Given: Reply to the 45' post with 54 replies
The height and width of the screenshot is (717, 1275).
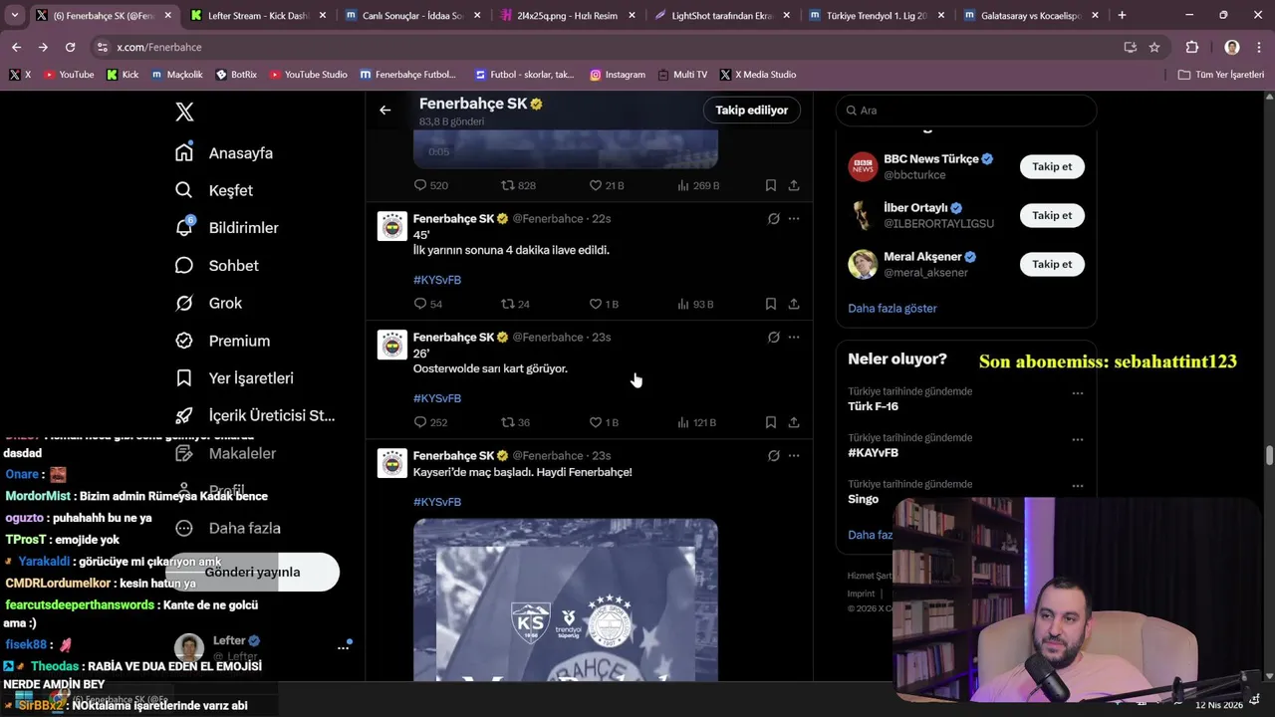Looking at the screenshot, I should [428, 304].
